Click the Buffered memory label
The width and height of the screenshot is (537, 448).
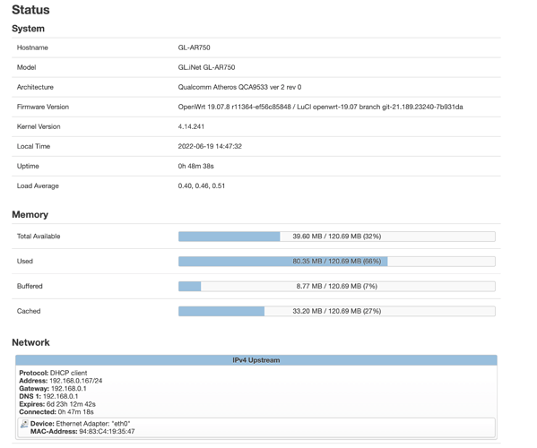pos(30,286)
